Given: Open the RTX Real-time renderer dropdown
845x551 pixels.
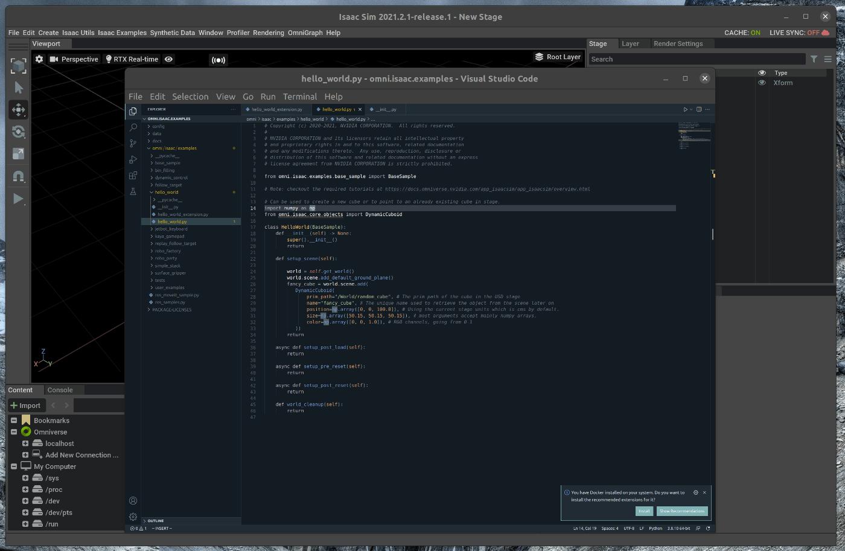Looking at the screenshot, I should [x=132, y=59].
